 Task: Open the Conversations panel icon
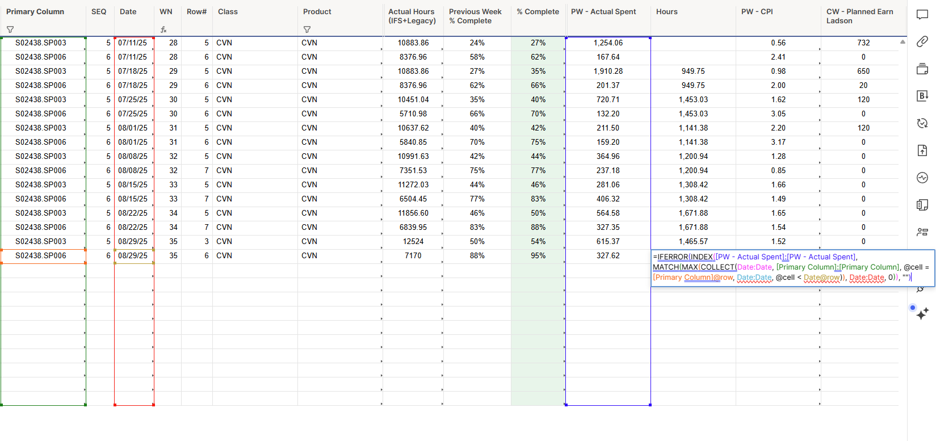point(922,15)
